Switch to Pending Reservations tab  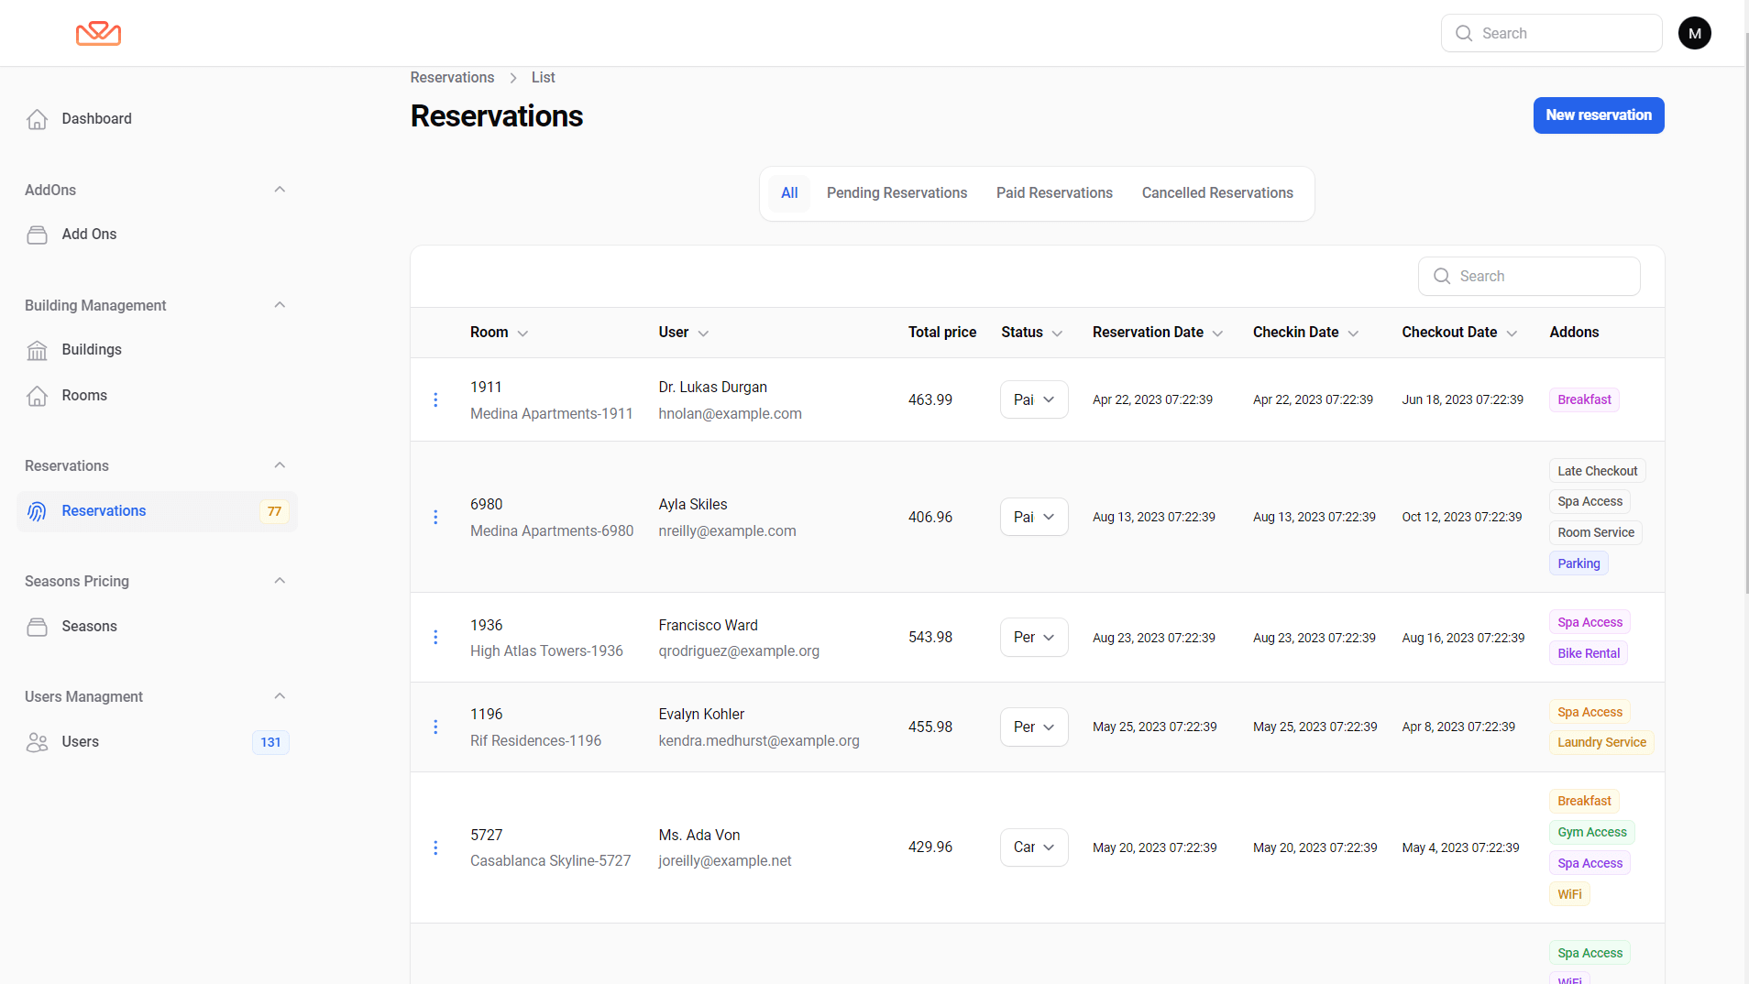[896, 193]
